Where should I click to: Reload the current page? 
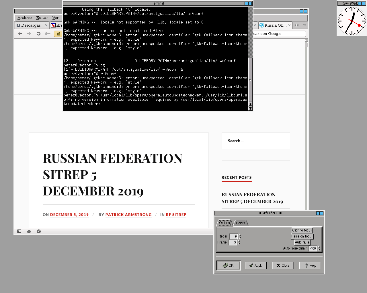point(38,34)
